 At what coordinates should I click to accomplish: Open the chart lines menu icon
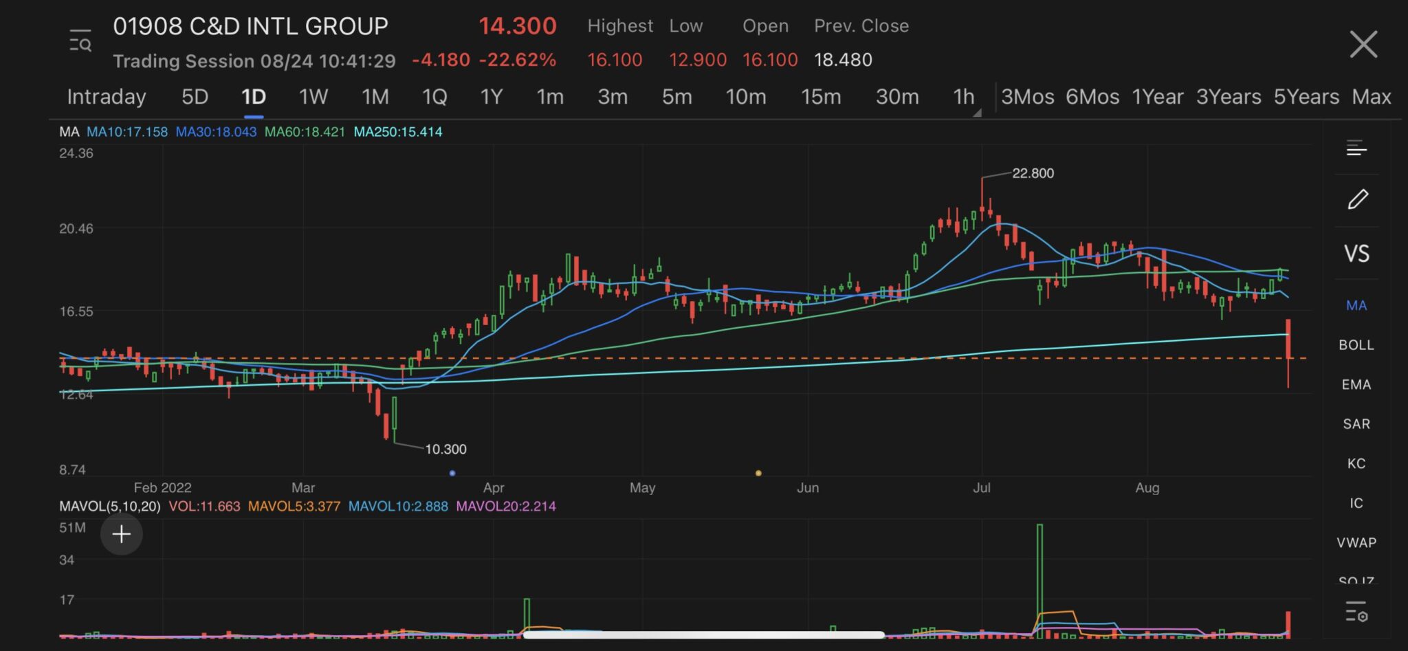(x=1356, y=148)
